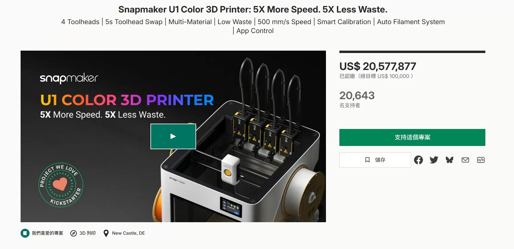Image resolution: width=514 pixels, height=249 pixels.
Task: Click the location pin icon
Action: tap(106, 233)
